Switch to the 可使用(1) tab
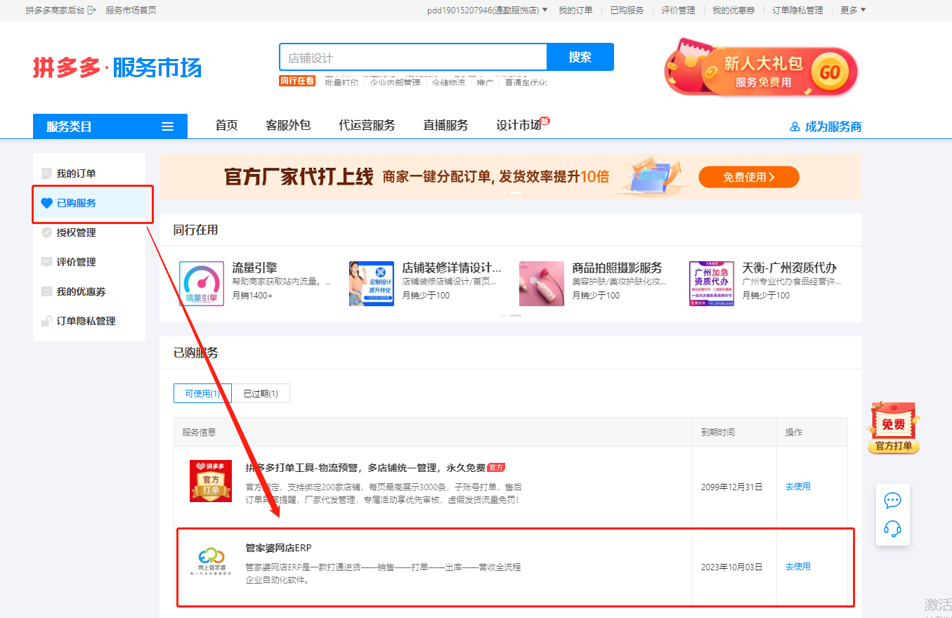952x618 pixels. click(x=203, y=393)
